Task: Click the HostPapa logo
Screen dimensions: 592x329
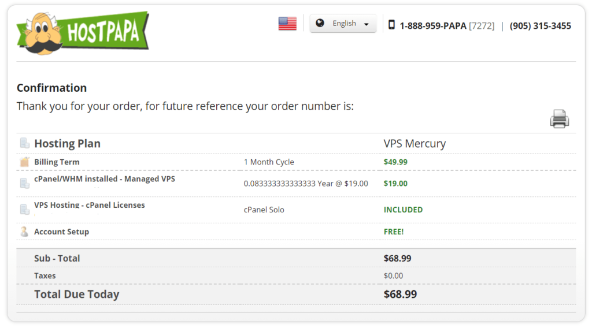Action: [83, 33]
